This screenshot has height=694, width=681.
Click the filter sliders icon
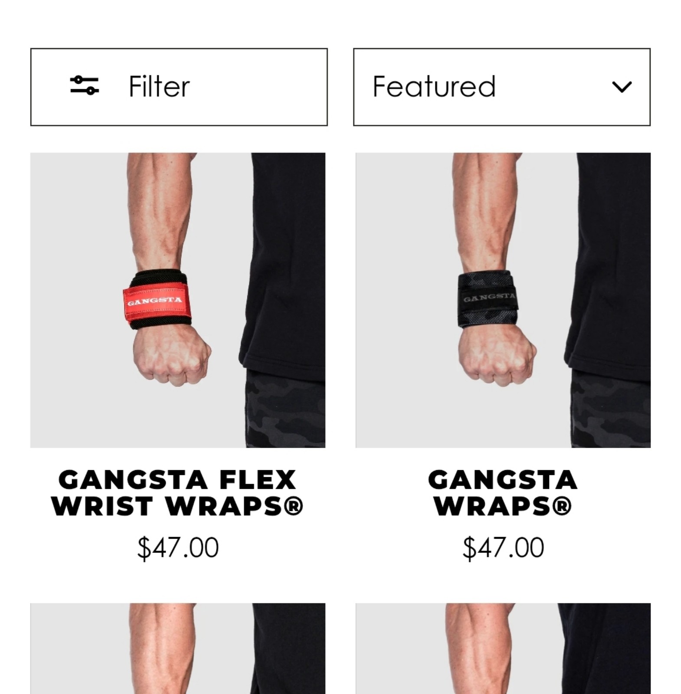pos(85,85)
